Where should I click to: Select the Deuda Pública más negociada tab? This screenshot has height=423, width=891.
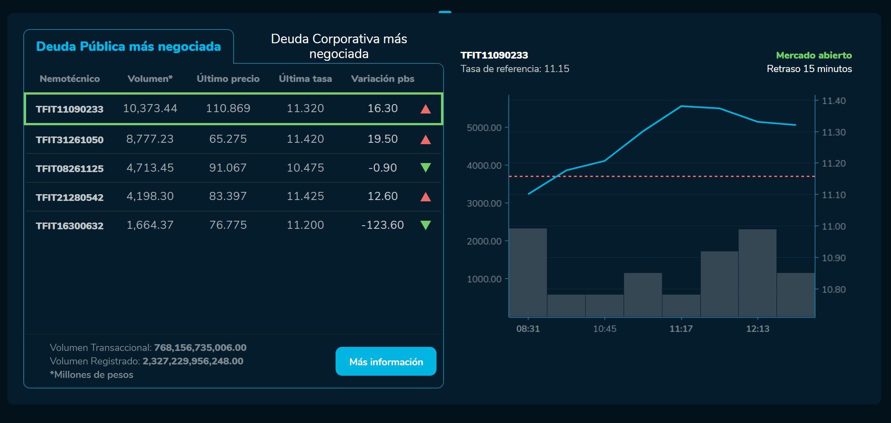[129, 46]
